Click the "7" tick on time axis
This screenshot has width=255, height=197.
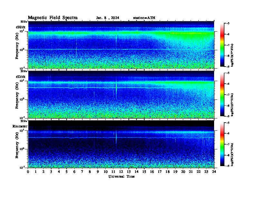(82, 172)
